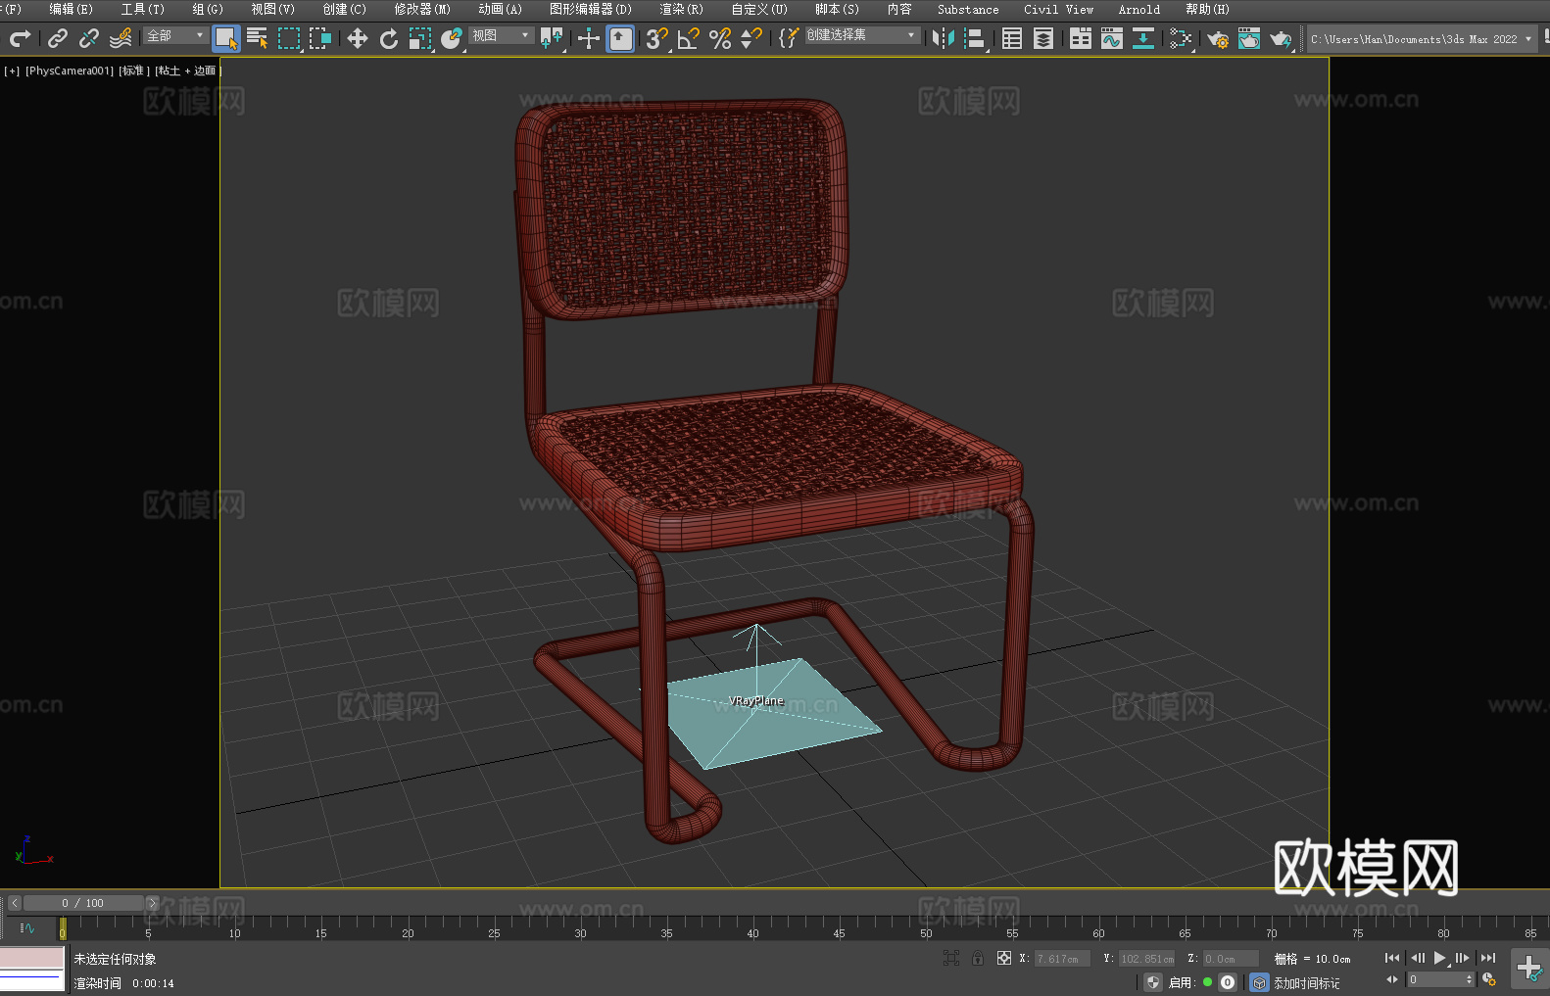Viewport: 1550px width, 996px height.
Task: Select the Unlink Selection tool
Action: pos(89,38)
